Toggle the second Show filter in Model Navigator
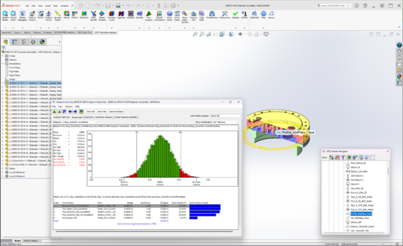Screen dimensions: 403x246 [337, 157]
